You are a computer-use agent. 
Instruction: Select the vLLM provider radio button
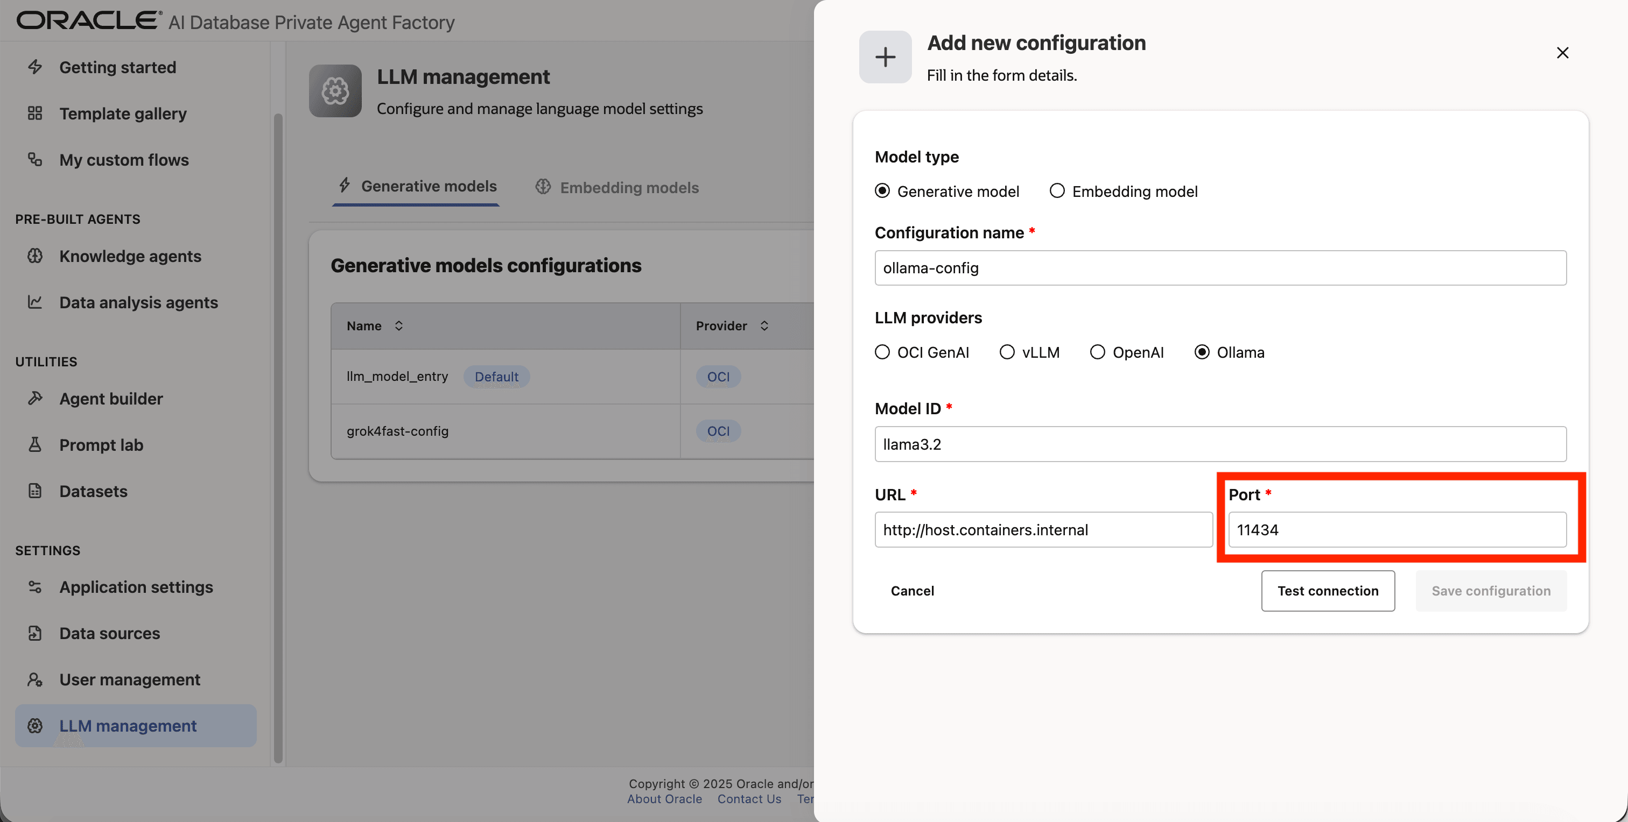pyautogui.click(x=1007, y=352)
